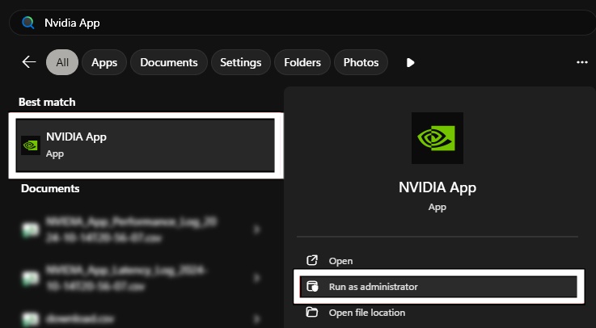Click the Documents section heading
596x328 pixels.
point(50,189)
